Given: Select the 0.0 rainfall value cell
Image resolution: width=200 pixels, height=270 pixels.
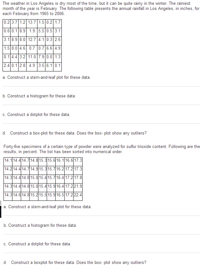Looking at the screenshot, I should [49, 57].
